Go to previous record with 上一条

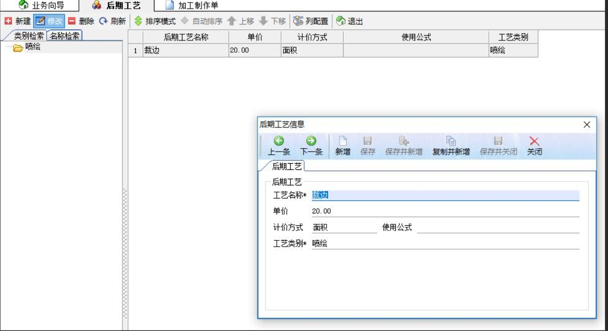tap(279, 146)
